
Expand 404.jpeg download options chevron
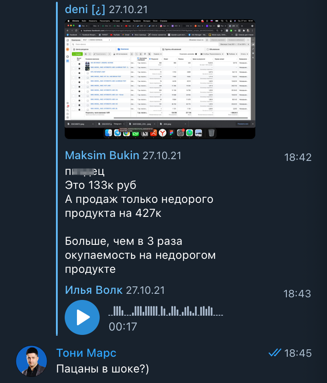pos(185,124)
